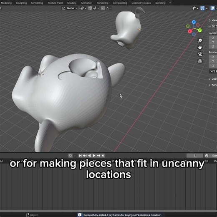This screenshot has height=217, width=217.
Task: Open the Rendering workspace tab
Action: (x=103, y=3)
